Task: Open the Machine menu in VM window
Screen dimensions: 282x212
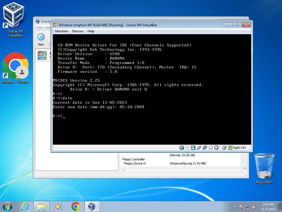Action: 61,31
